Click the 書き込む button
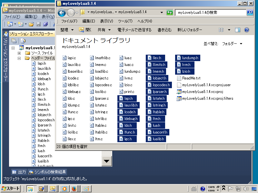This screenshot has height=193, width=258. [164, 30]
